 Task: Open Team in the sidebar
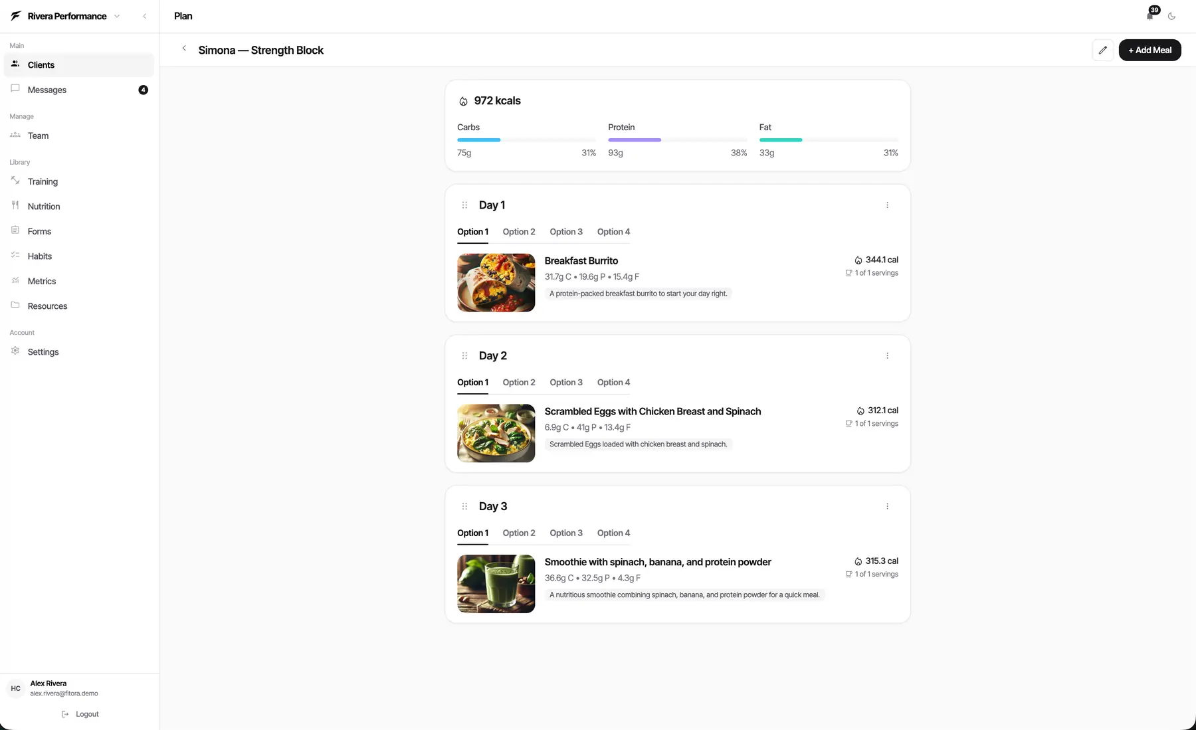tap(79, 136)
